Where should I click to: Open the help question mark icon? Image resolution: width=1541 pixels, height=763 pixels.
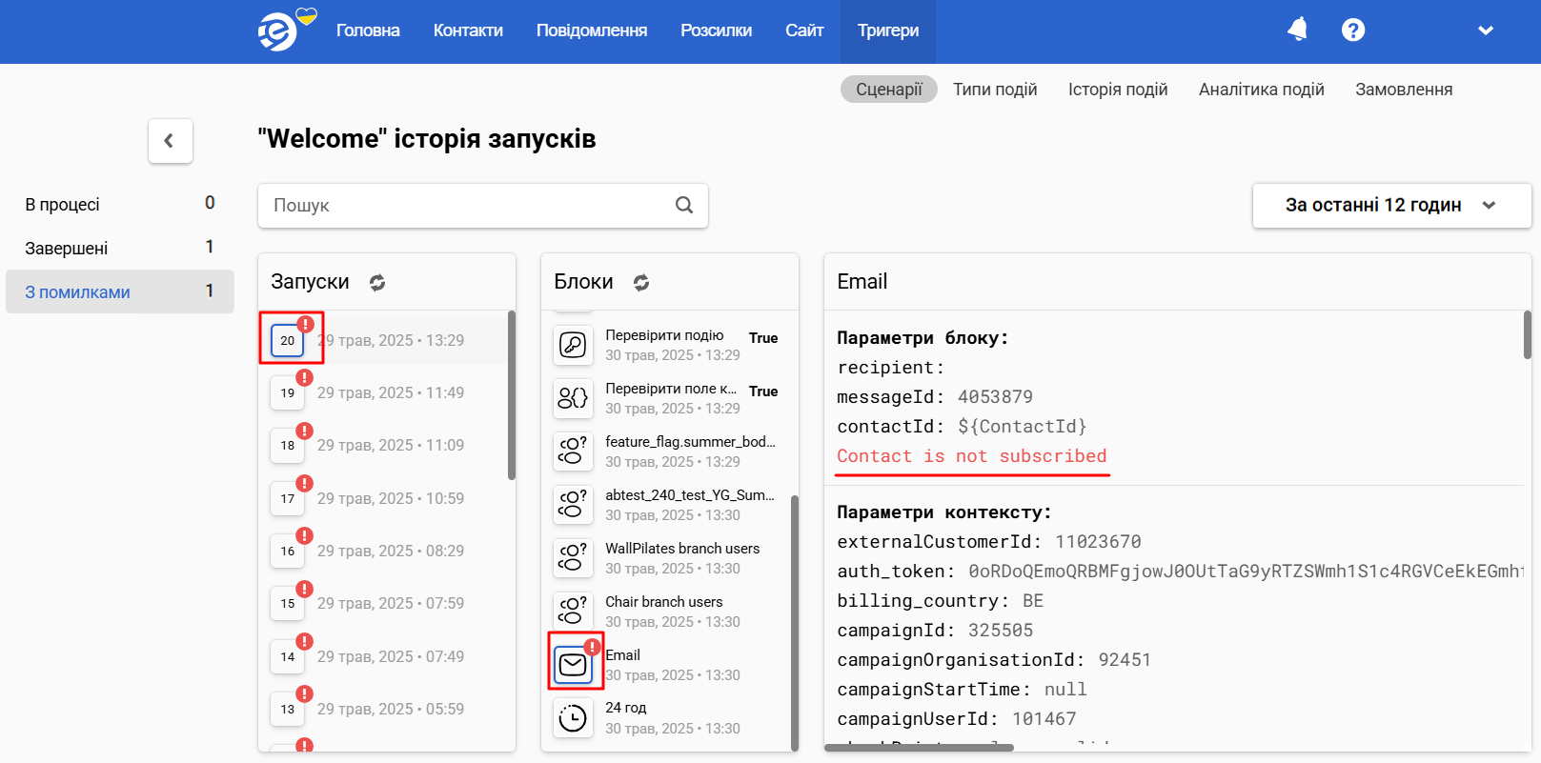(x=1352, y=30)
